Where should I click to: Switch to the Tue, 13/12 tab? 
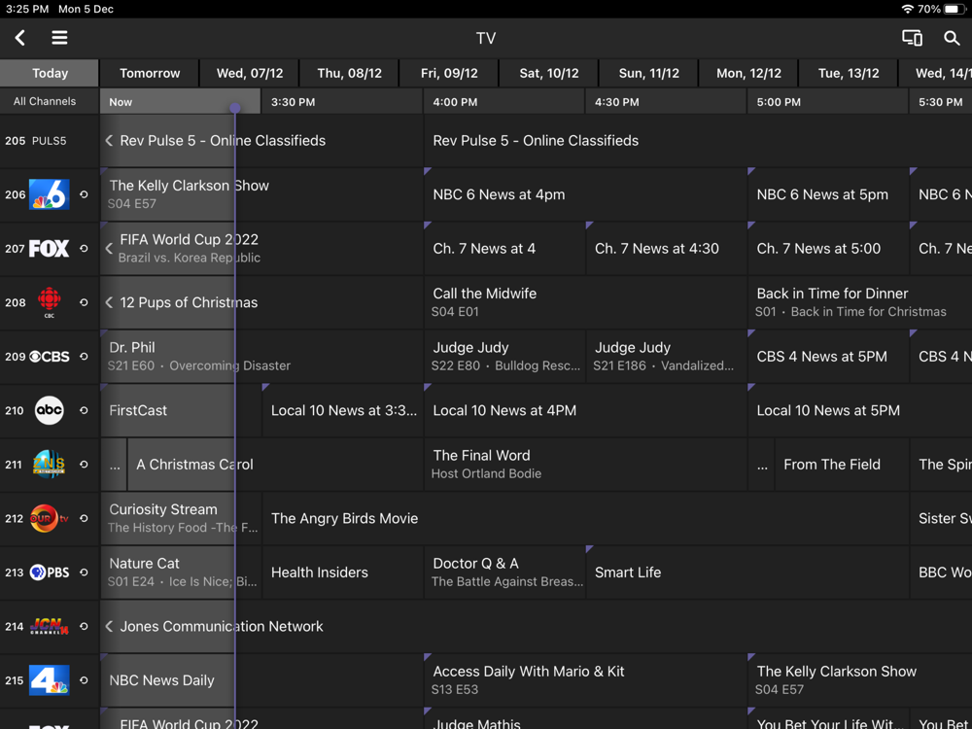(x=848, y=73)
